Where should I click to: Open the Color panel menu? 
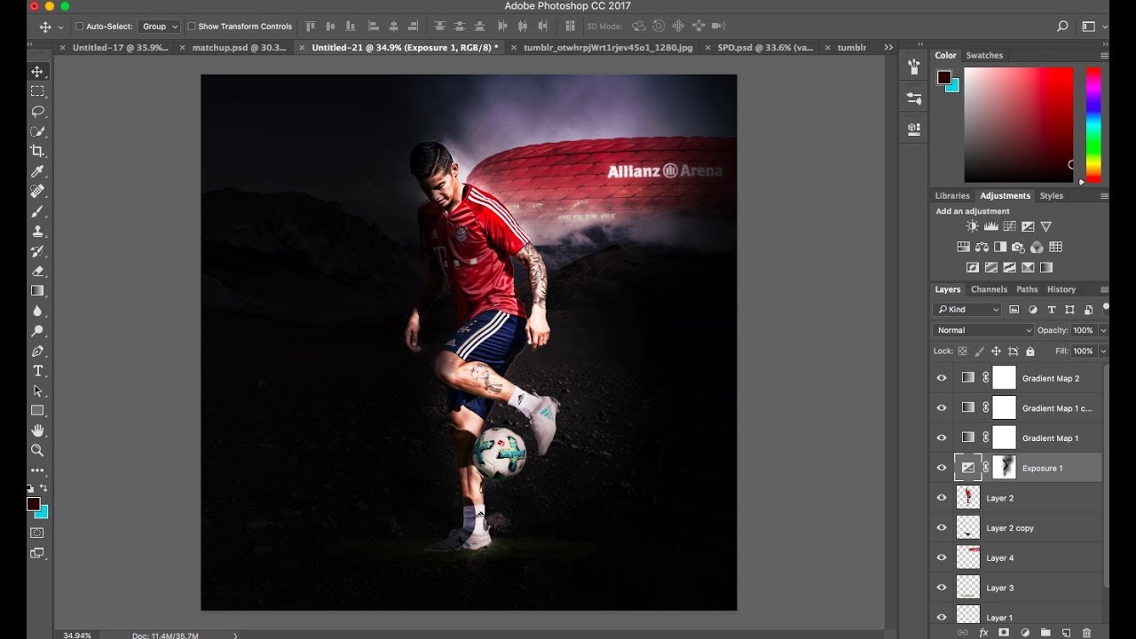pos(1104,56)
